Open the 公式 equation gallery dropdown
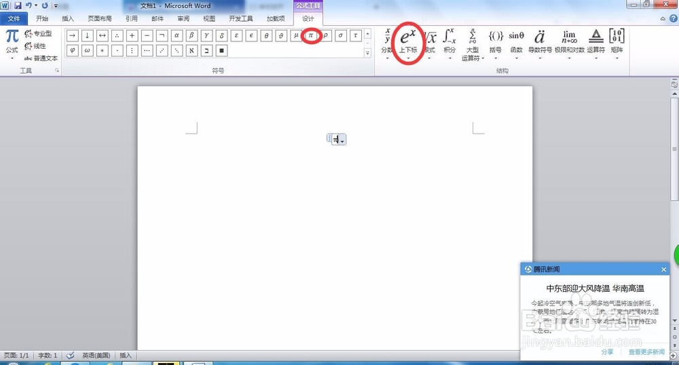The height and width of the screenshot is (365, 679). pyautogui.click(x=12, y=44)
